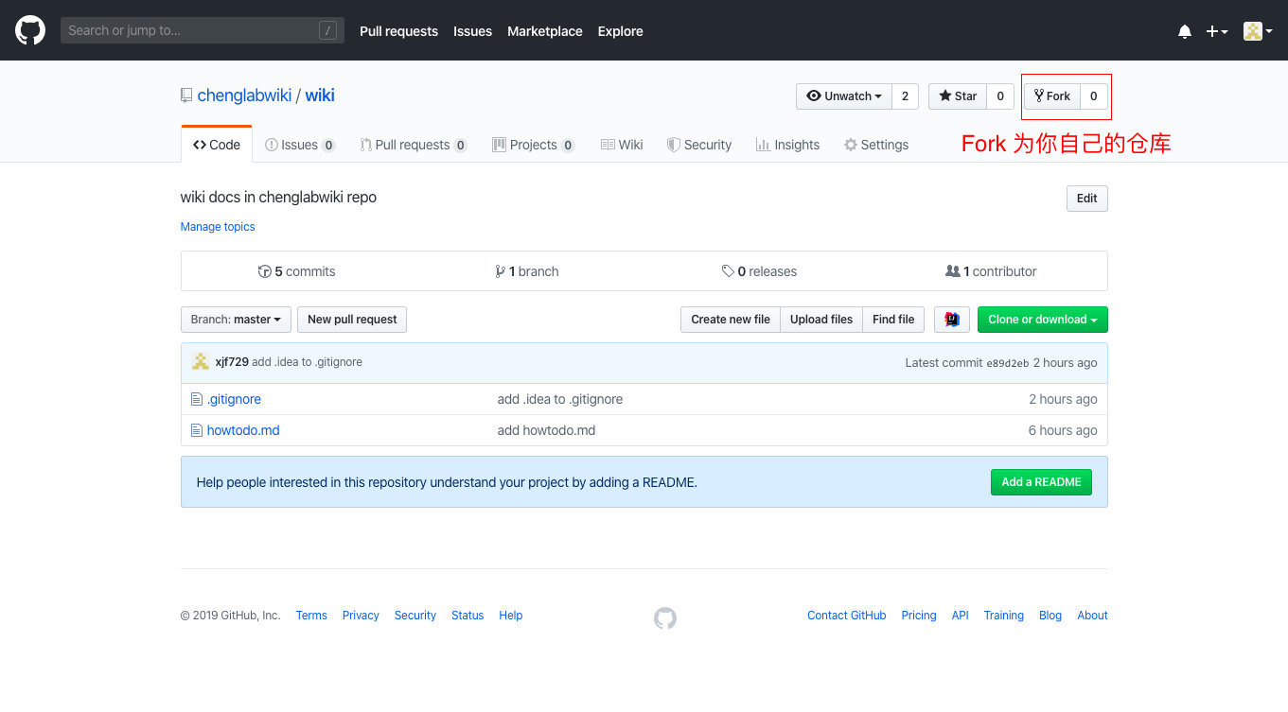
Task: Open footer Terms link
Action: tap(311, 616)
